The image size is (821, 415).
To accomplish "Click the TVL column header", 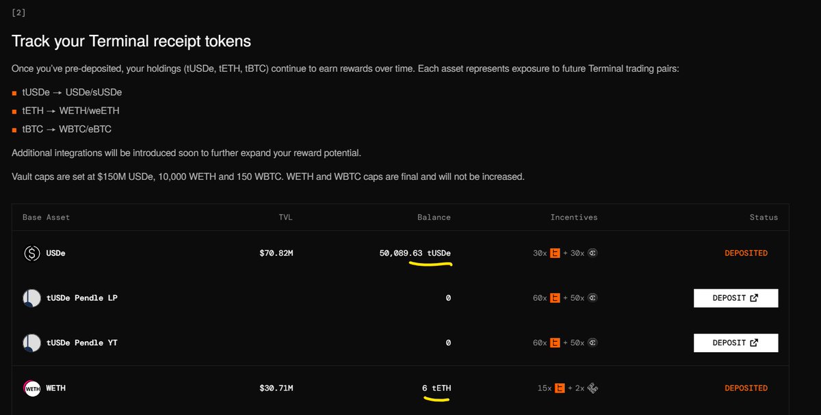I will point(285,217).
